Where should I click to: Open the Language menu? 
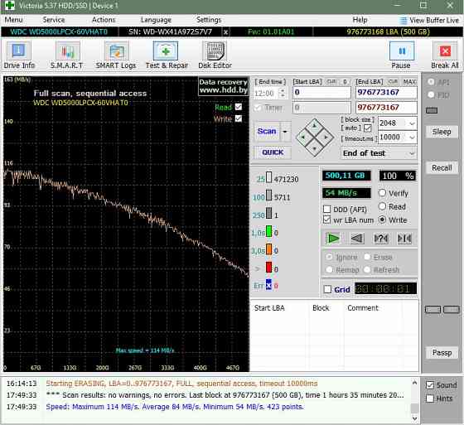coord(156,20)
